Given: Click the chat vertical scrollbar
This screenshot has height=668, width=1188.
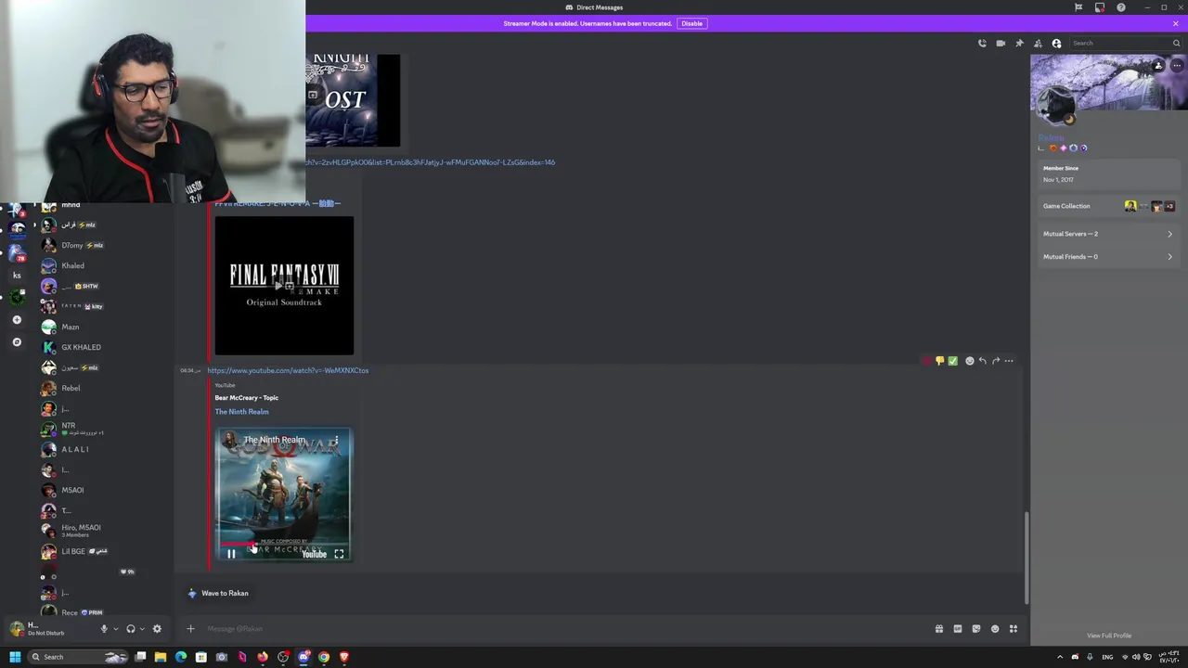Looking at the screenshot, I should click(x=1026, y=557).
